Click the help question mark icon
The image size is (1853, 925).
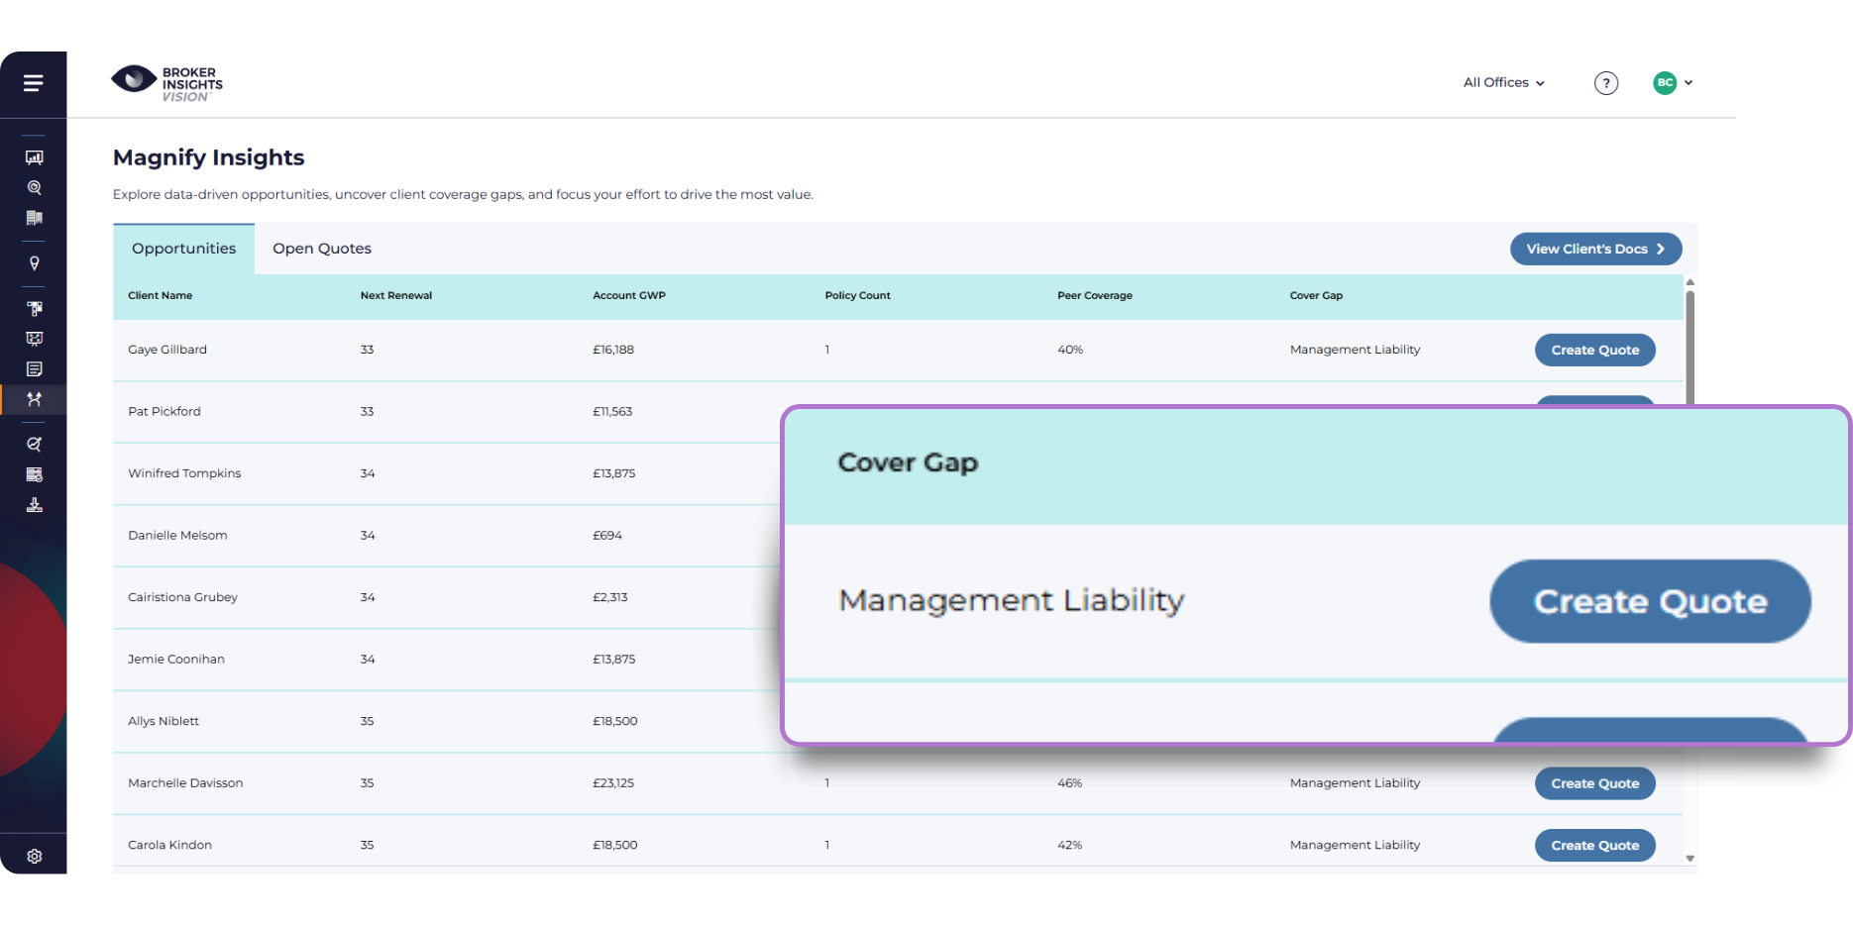click(x=1606, y=83)
